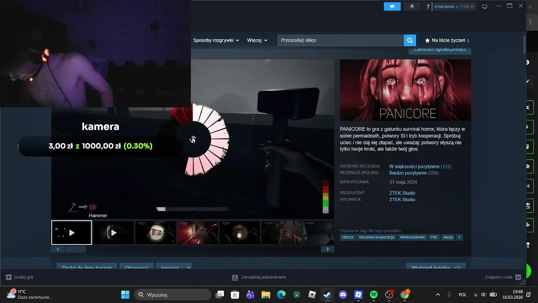Open publisher ZTEK Studio link
The height and width of the screenshot is (303, 538).
pos(402,199)
